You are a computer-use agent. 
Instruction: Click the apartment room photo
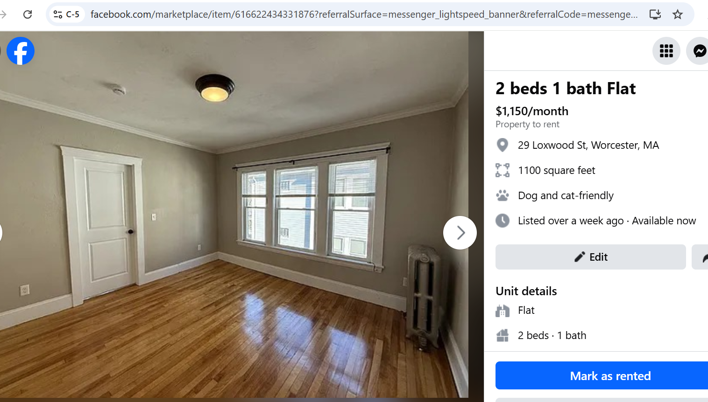click(234, 215)
